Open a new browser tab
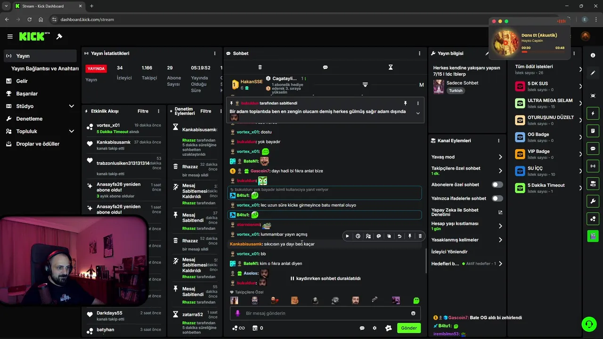603x339 pixels. 91,6
